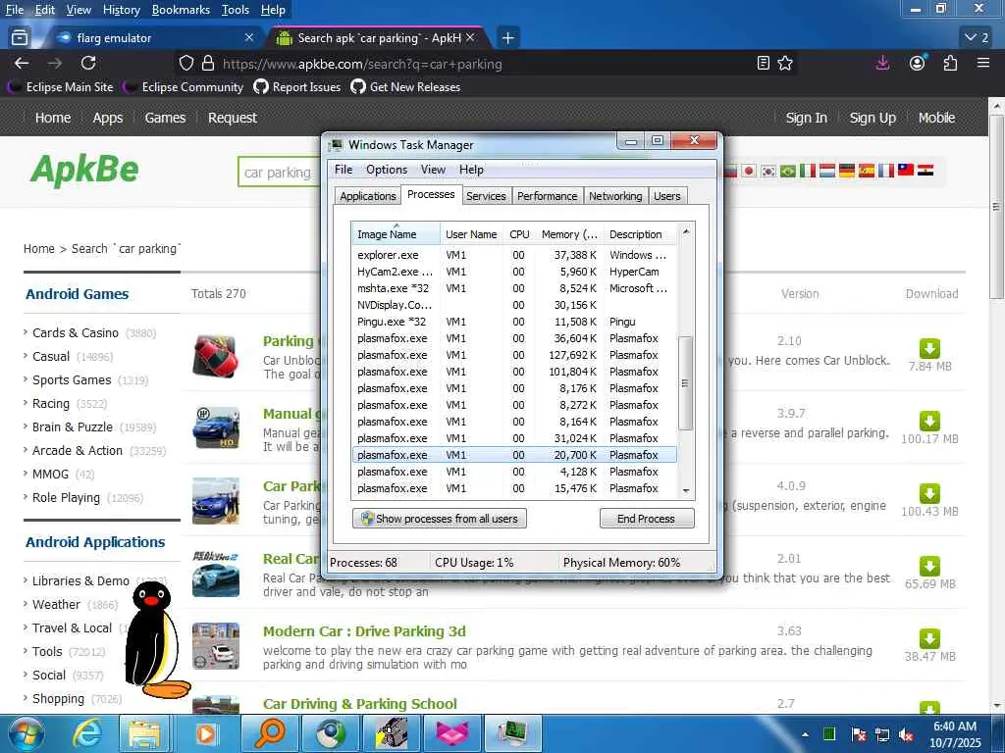Screen dimensions: 1005x753
Task: Open the Modern Car Drive Parking 3d thumbnail
Action: [x=216, y=645]
